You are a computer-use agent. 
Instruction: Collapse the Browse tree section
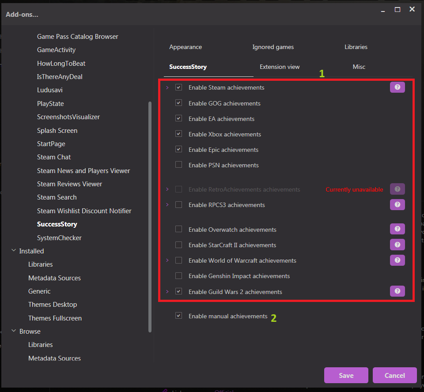pyautogui.click(x=14, y=331)
